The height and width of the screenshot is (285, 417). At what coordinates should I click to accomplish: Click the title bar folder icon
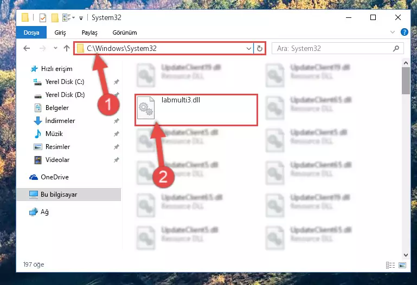pos(25,17)
